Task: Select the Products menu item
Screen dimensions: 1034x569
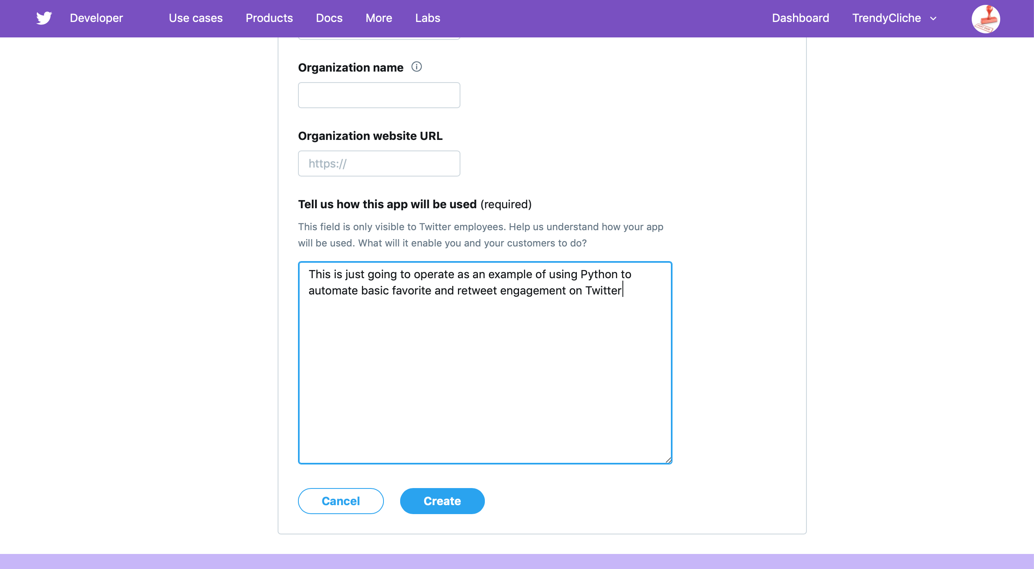Action: click(269, 17)
